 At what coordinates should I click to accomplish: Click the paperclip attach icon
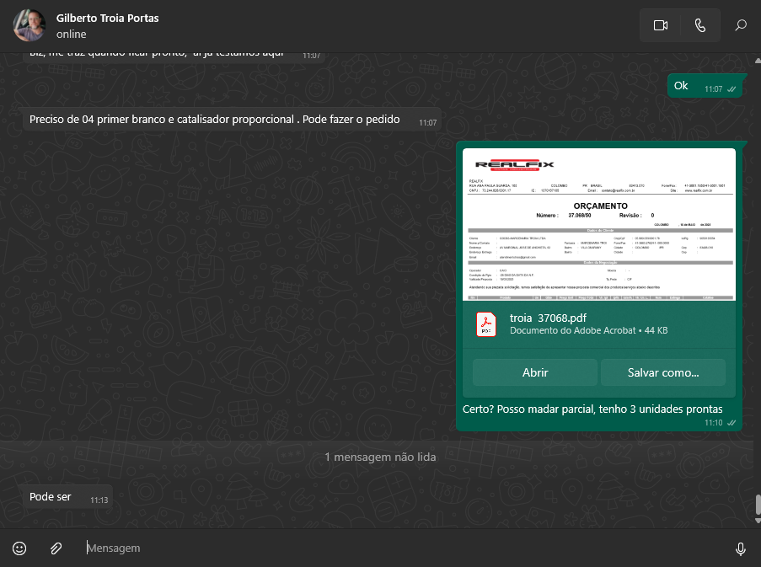(x=56, y=548)
